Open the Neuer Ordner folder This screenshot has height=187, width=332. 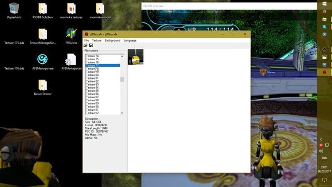click(x=43, y=87)
